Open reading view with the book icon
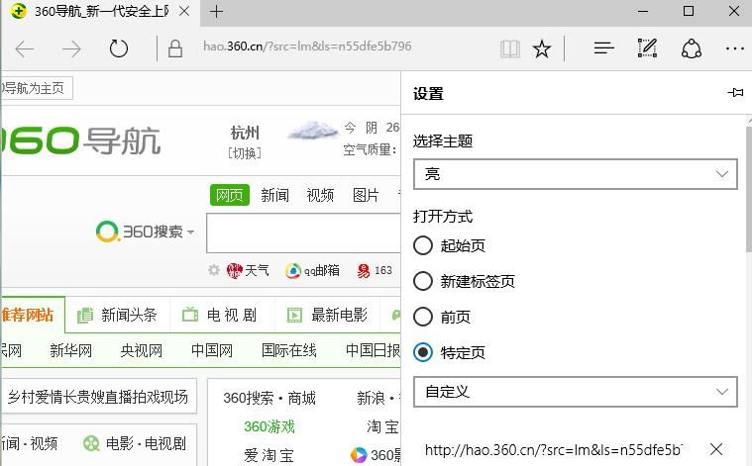 pos(510,48)
